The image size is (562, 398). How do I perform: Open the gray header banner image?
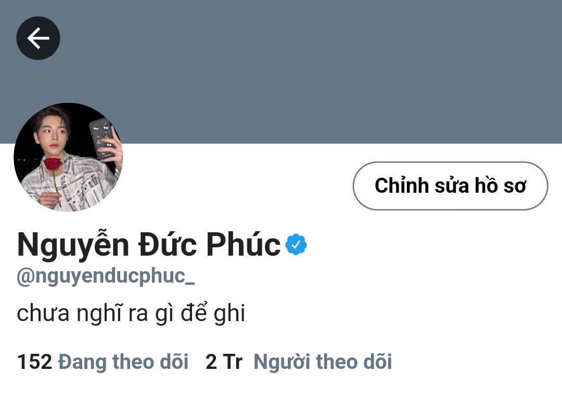[x=281, y=72]
